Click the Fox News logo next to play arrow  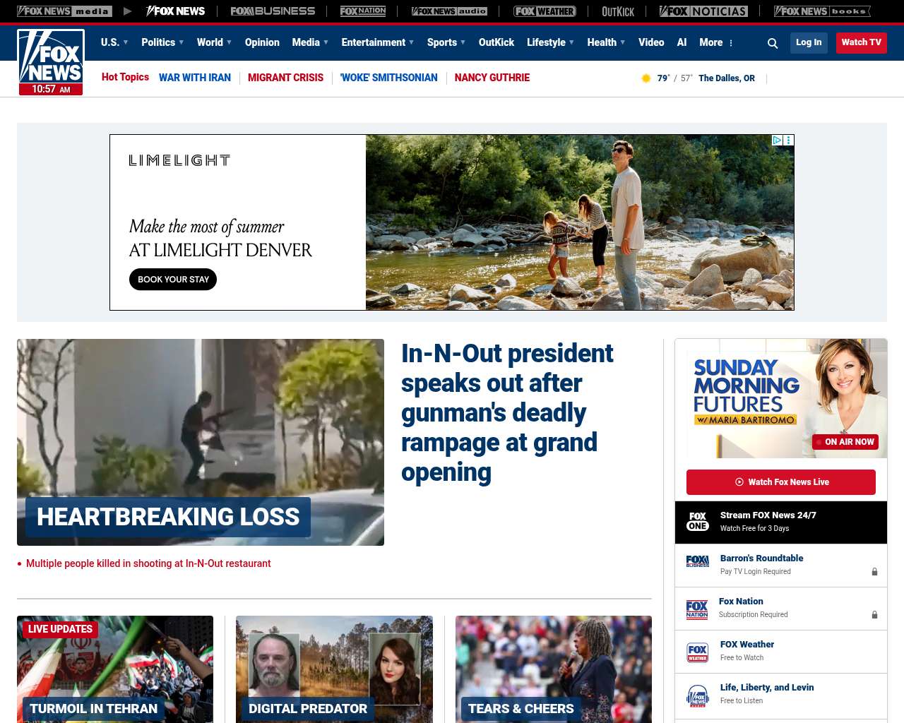[175, 11]
